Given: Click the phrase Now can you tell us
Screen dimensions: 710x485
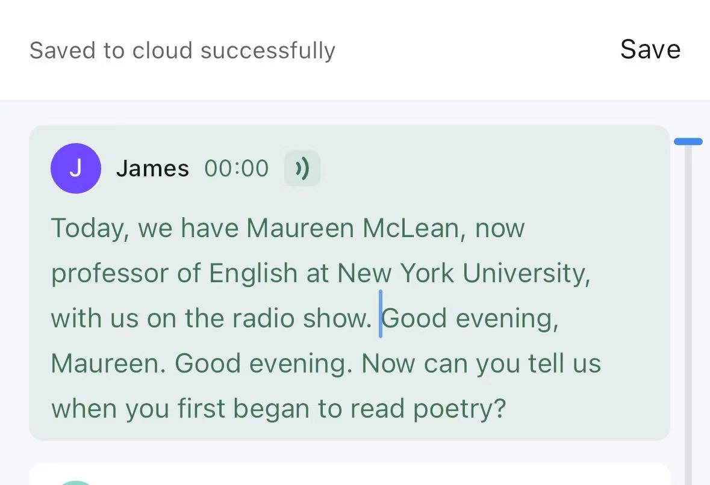Looking at the screenshot, I should coord(481,363).
